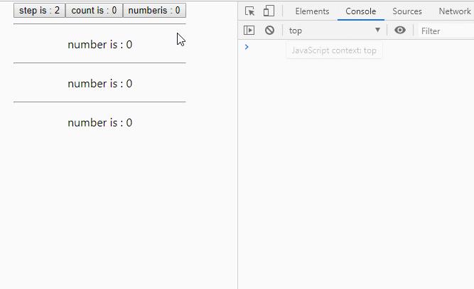This screenshot has width=474, height=289.
Task: Select the Console tab
Action: 360,11
